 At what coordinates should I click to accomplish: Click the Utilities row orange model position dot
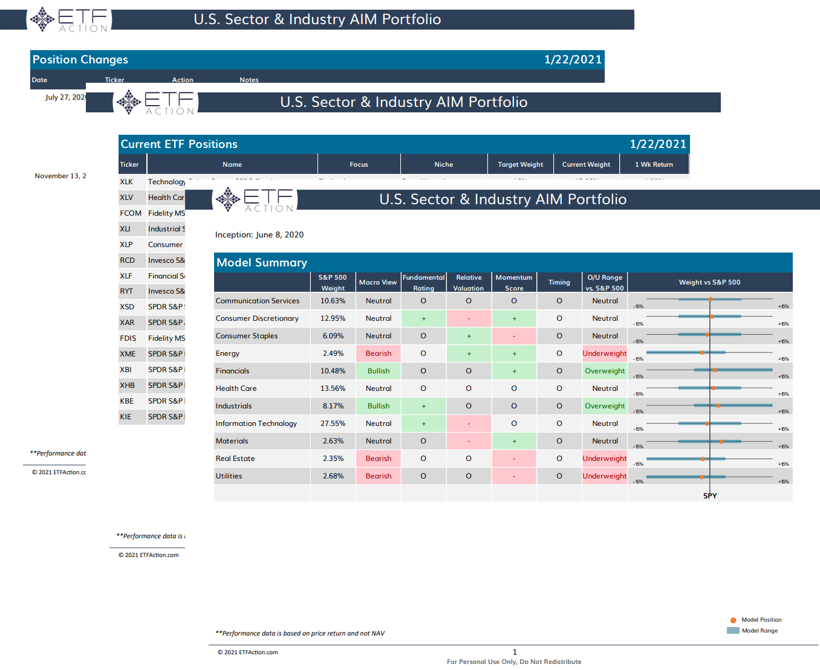701,477
